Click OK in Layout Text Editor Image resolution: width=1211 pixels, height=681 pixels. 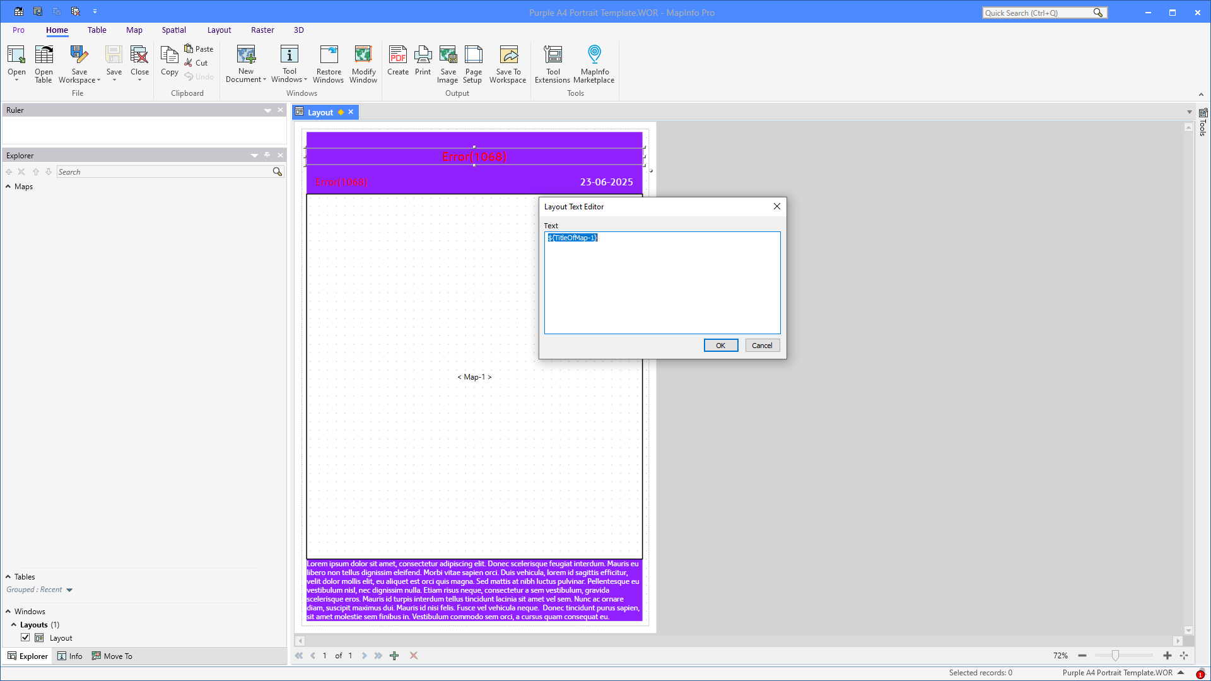click(x=720, y=346)
